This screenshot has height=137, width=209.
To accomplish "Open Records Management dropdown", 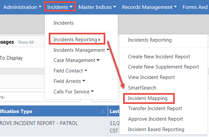I will coord(149,7).
